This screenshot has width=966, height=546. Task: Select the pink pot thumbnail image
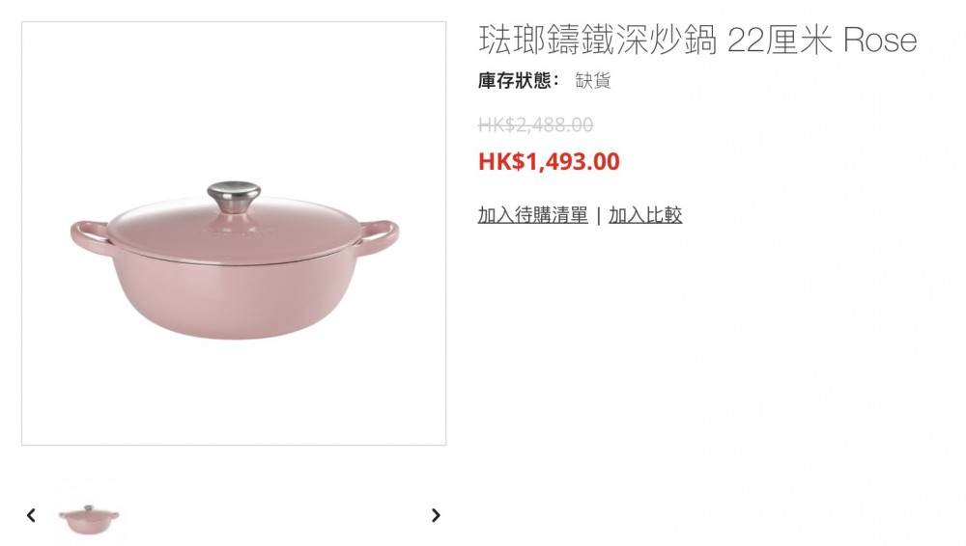(89, 520)
